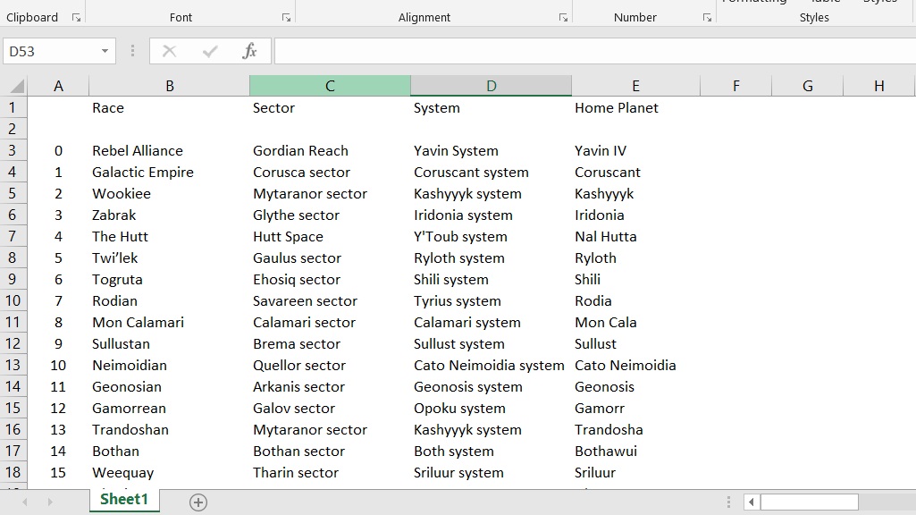Select the 'Race' header cell
The width and height of the screenshot is (916, 515).
pos(170,107)
